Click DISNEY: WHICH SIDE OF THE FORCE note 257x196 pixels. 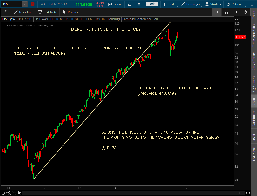click(106, 29)
